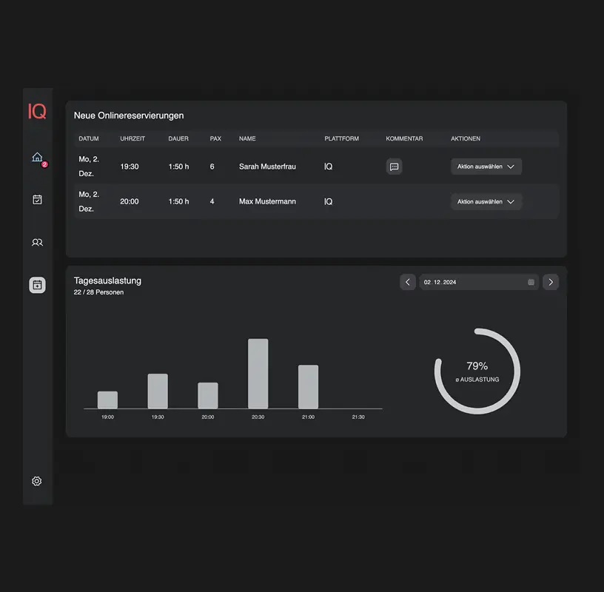Click the 20:30 bar in chart

coord(258,374)
